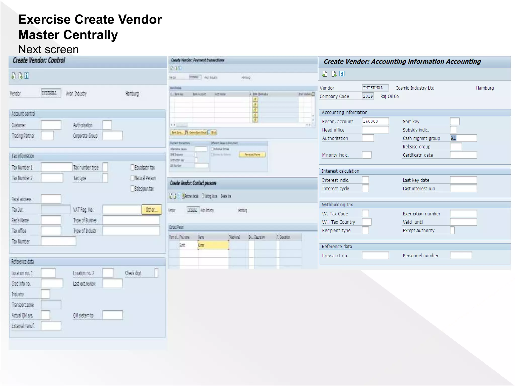Click the yellow Other... button

click(152, 210)
